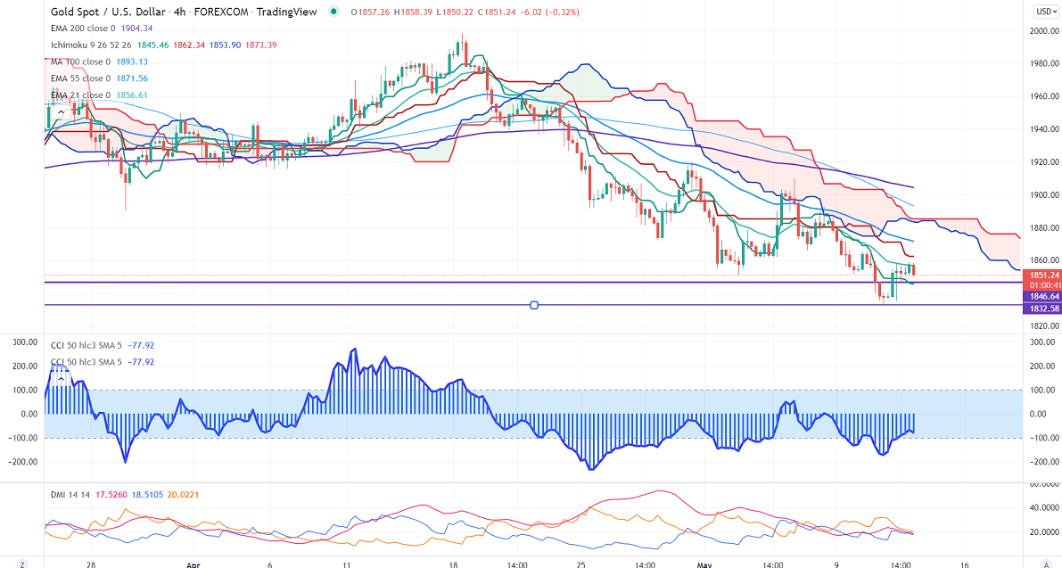
Task: Click the DMI value 18.5105
Action: pyautogui.click(x=148, y=495)
